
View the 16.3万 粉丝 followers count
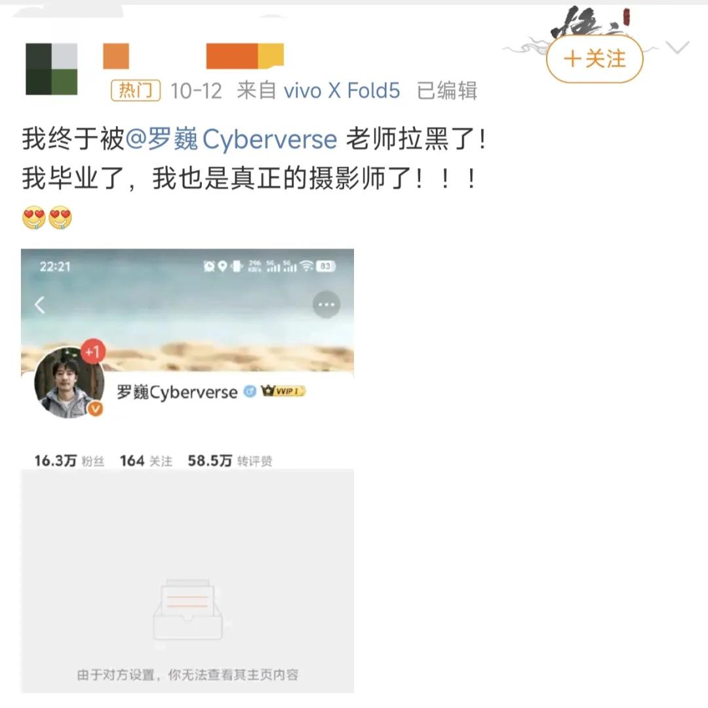(69, 461)
